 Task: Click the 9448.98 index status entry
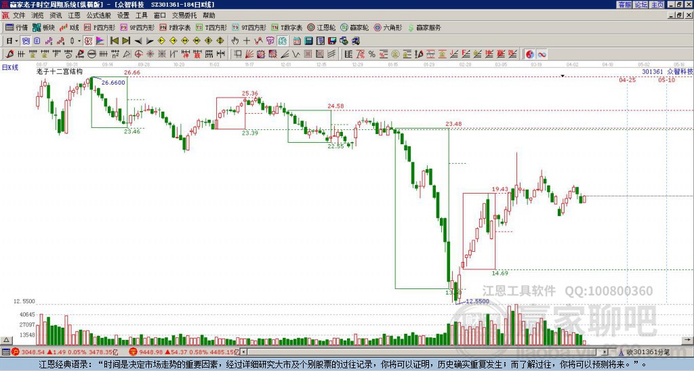184,352
